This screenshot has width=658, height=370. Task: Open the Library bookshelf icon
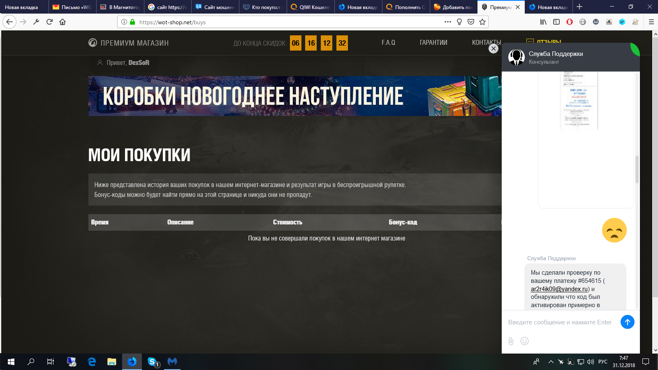[x=543, y=22]
